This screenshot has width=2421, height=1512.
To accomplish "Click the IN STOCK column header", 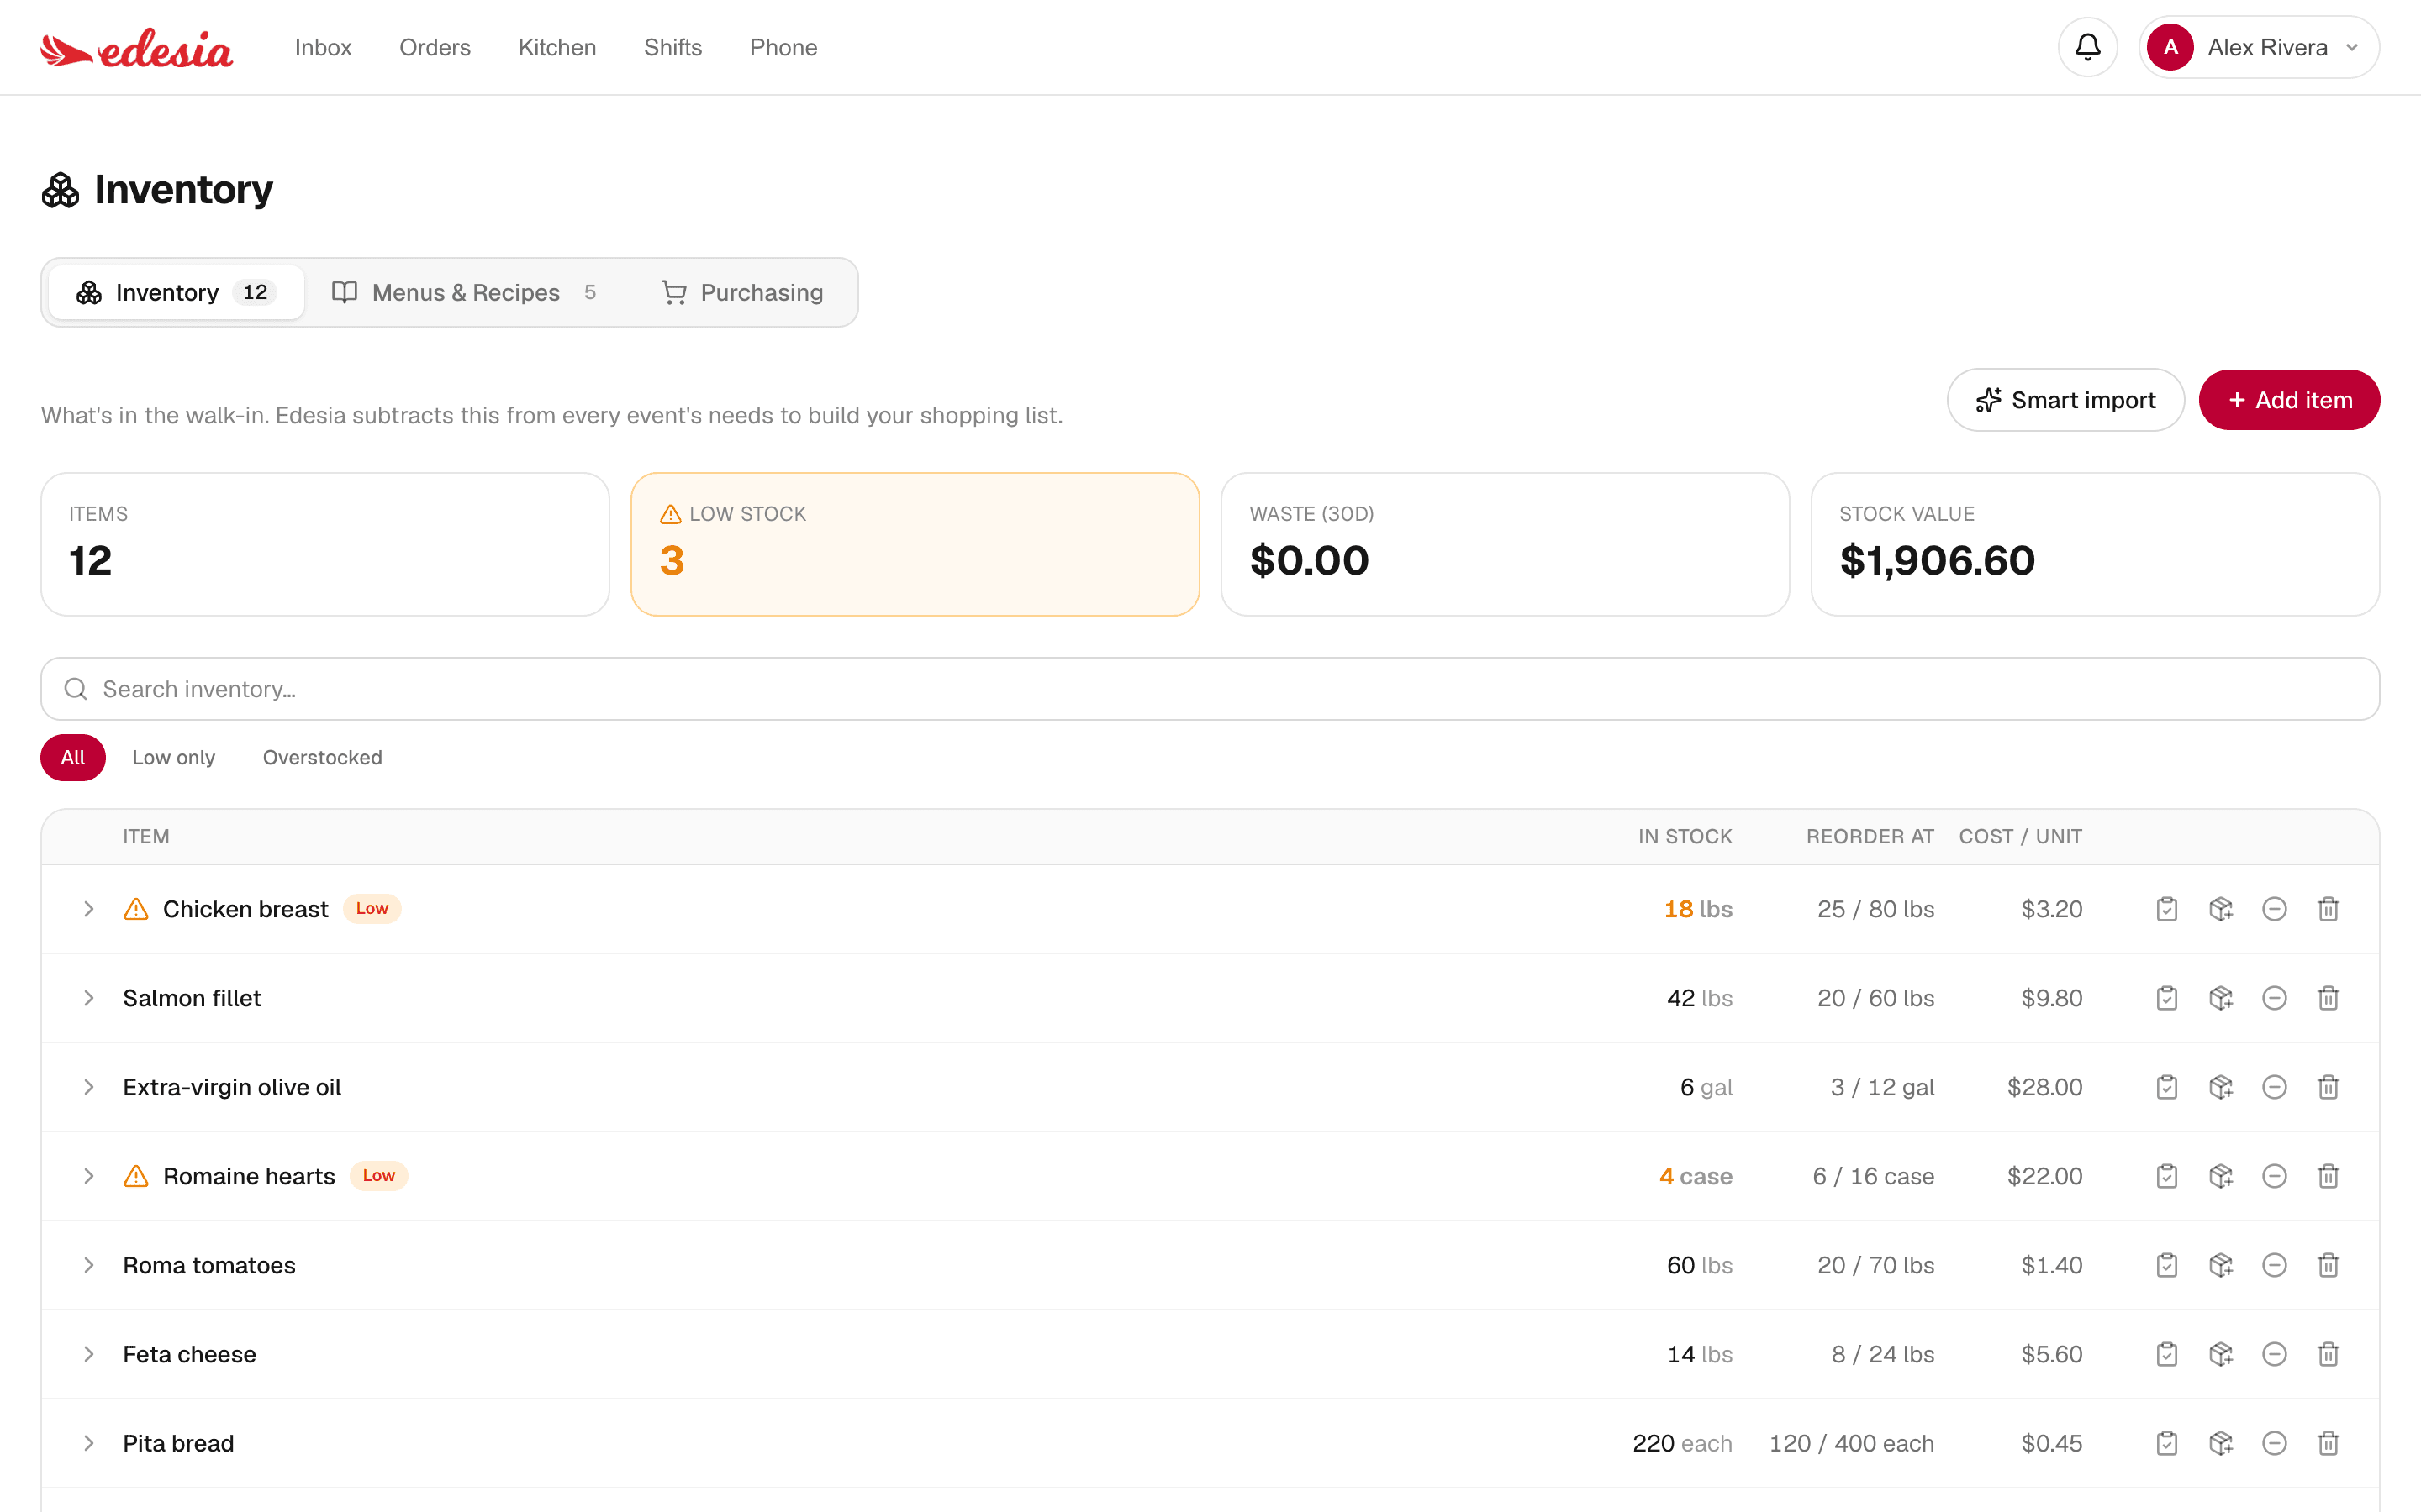I will tap(1685, 836).
